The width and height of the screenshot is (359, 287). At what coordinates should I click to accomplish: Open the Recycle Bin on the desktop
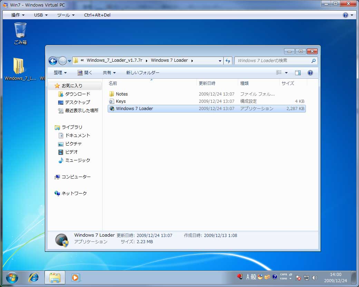pos(20,33)
